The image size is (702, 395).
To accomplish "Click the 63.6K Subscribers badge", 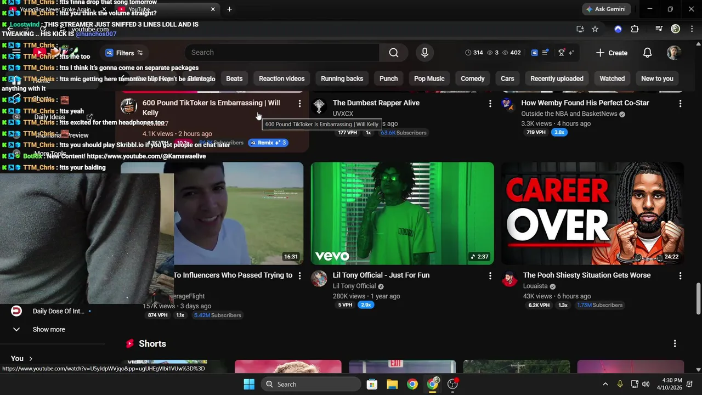I will click(403, 133).
